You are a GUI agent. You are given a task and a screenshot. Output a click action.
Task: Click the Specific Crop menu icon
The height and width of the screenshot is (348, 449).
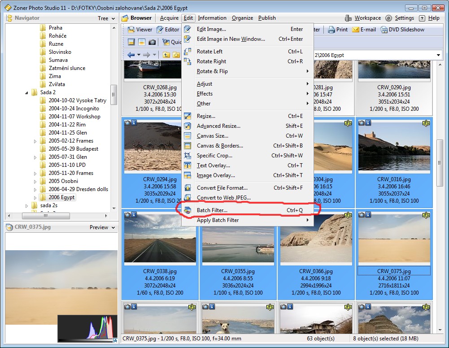pyautogui.click(x=187, y=156)
